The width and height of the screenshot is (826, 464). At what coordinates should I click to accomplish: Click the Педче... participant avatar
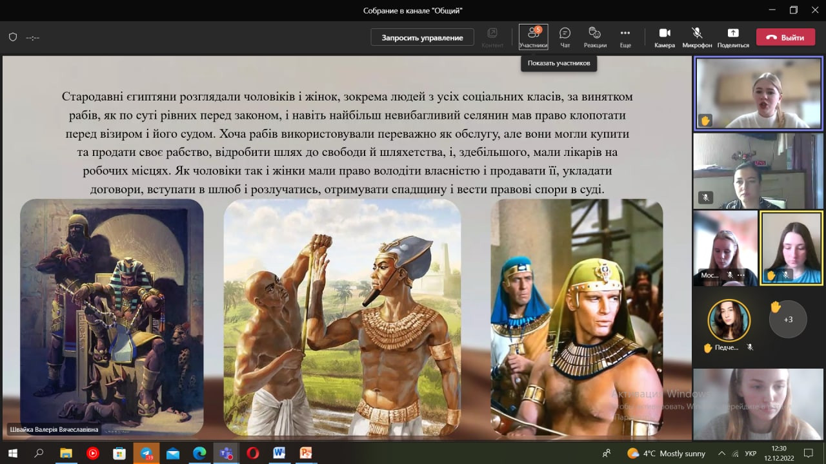pyautogui.click(x=729, y=320)
